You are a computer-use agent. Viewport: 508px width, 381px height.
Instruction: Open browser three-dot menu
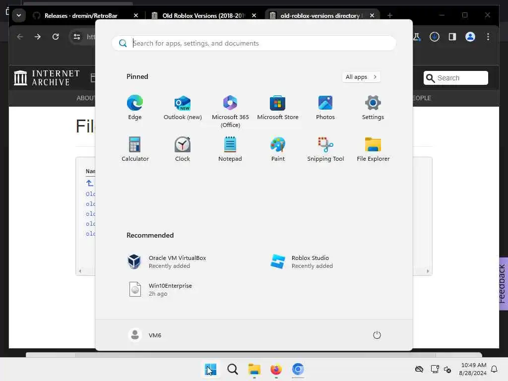click(488, 37)
